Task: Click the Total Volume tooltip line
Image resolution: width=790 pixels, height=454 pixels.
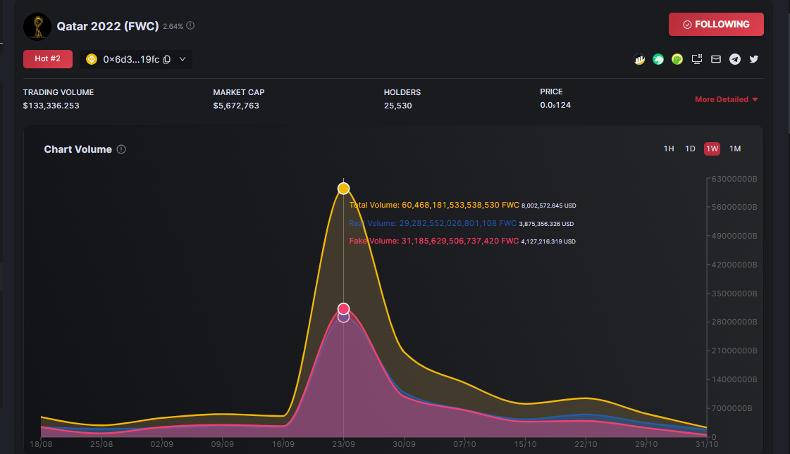Action: pos(462,206)
